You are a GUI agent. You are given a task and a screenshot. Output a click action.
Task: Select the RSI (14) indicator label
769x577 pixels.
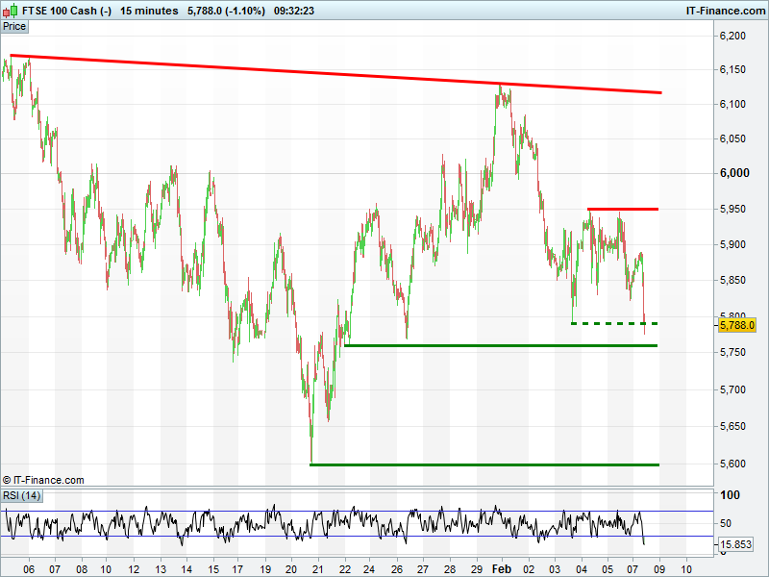[21, 495]
